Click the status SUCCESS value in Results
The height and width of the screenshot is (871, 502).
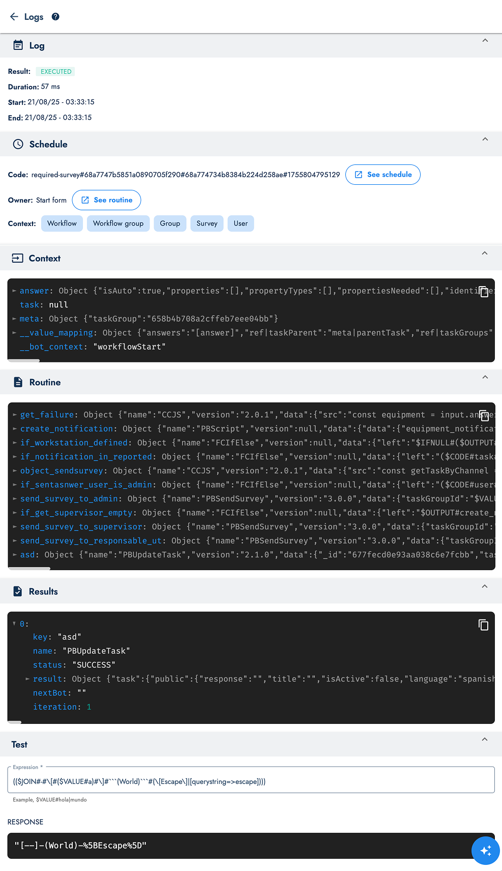(94, 665)
